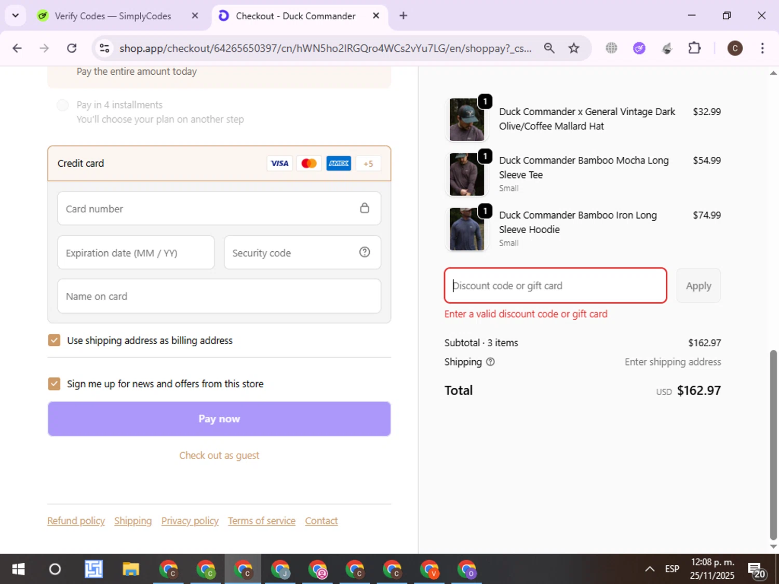Image resolution: width=779 pixels, height=584 pixels.
Task: Click the Pay now button
Action: pos(219,419)
